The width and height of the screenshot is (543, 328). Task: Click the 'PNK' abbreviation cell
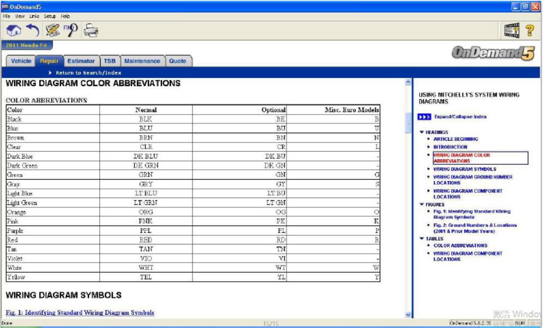tap(146, 222)
